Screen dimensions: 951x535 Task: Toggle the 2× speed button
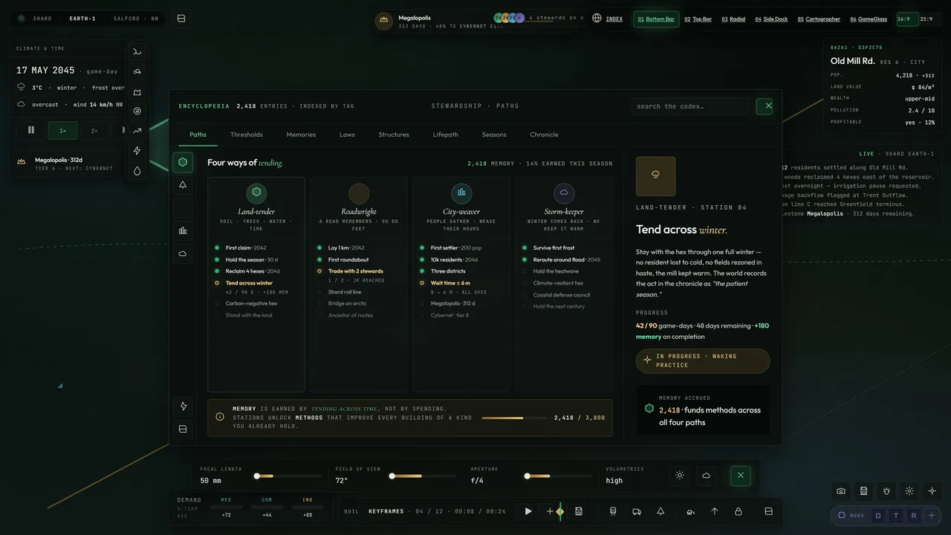[x=94, y=130]
